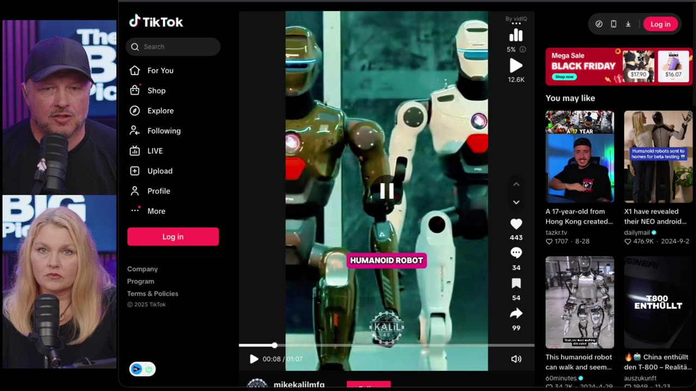Click the vidIQ three dots menu
The image size is (696, 391).
tap(516, 24)
